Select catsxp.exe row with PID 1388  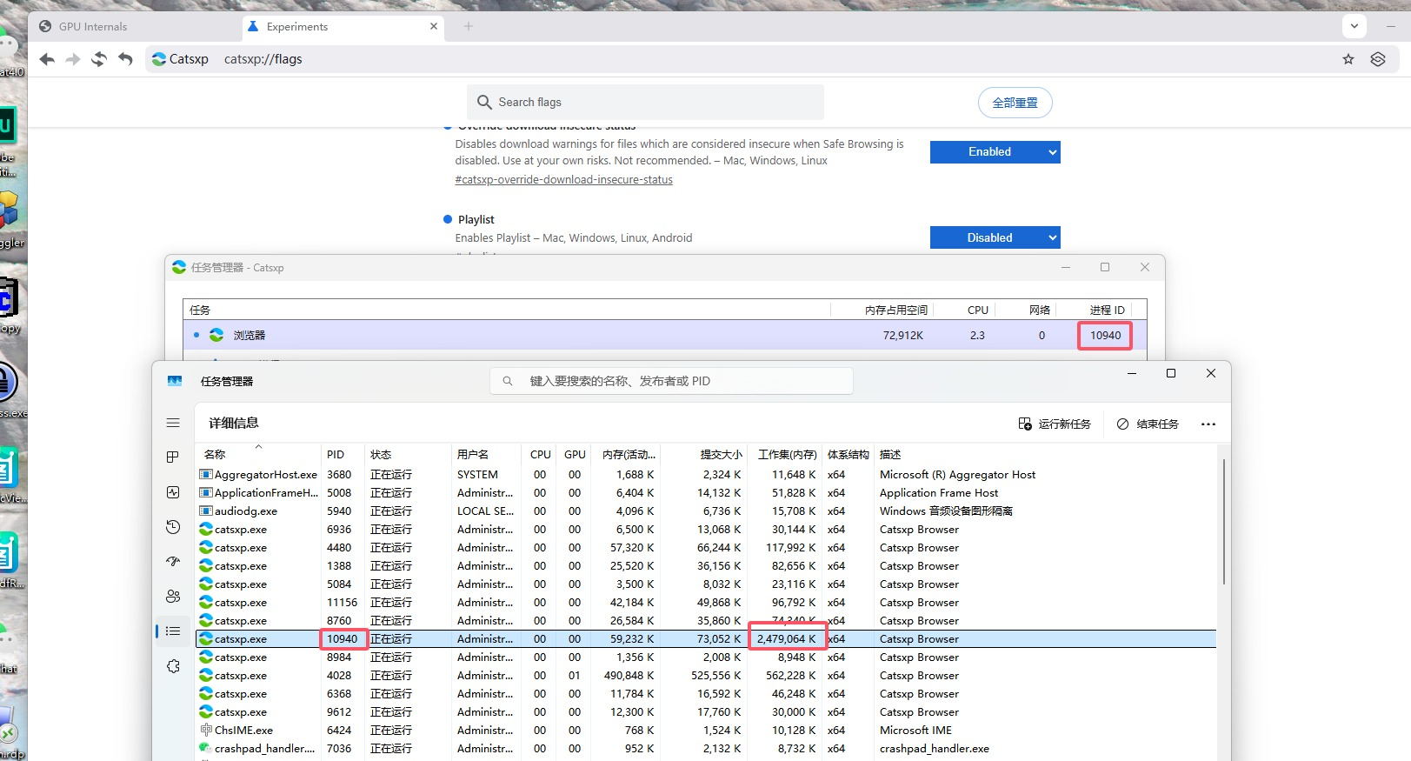tap(706, 565)
